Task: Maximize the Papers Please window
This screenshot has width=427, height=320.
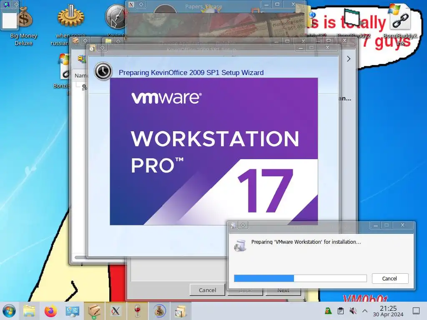Action: pos(277,4)
